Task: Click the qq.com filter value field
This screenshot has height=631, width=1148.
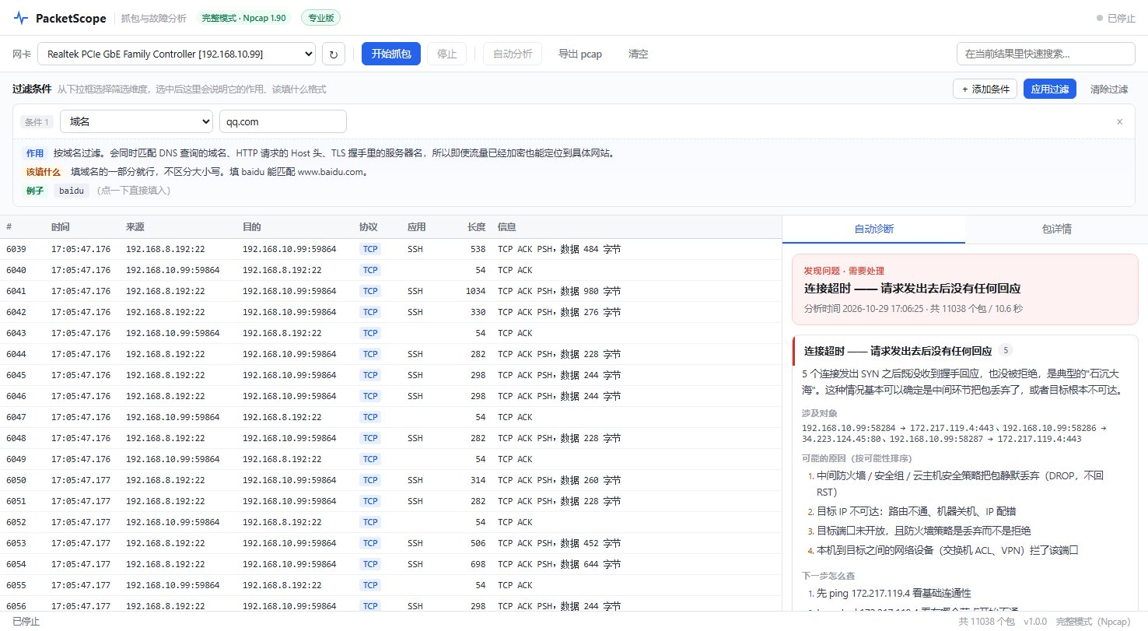Action: [x=283, y=121]
